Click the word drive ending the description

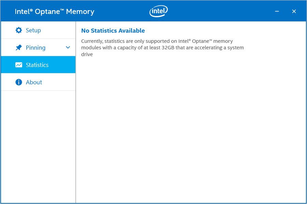point(87,54)
